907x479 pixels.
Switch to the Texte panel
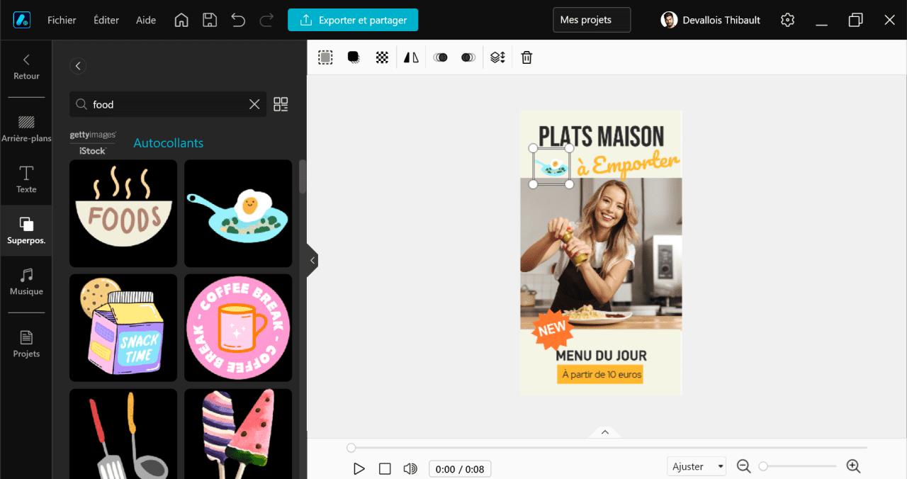[x=26, y=179]
